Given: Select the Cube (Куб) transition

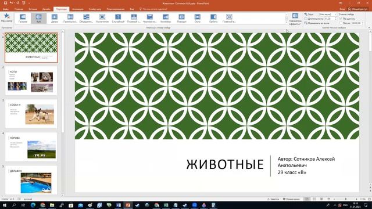Looking at the screenshot, I should point(39,18).
